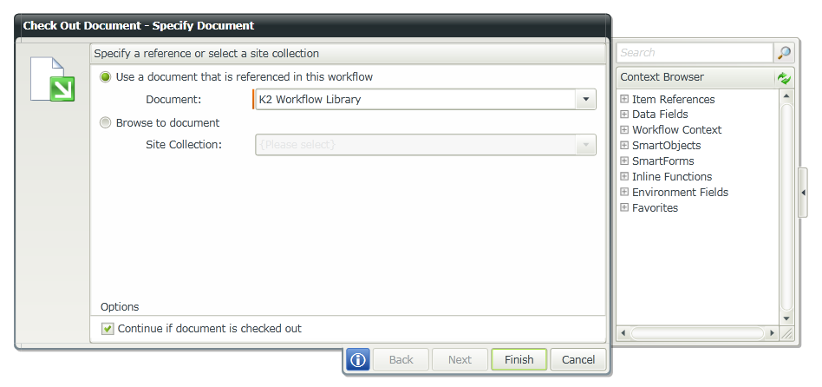The width and height of the screenshot is (822, 387).
Task: Expand the Data Fields node
Action: click(624, 115)
